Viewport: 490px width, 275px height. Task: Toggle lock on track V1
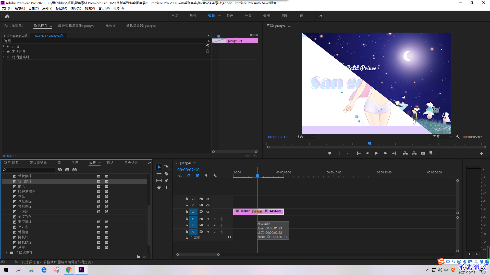tap(187, 212)
